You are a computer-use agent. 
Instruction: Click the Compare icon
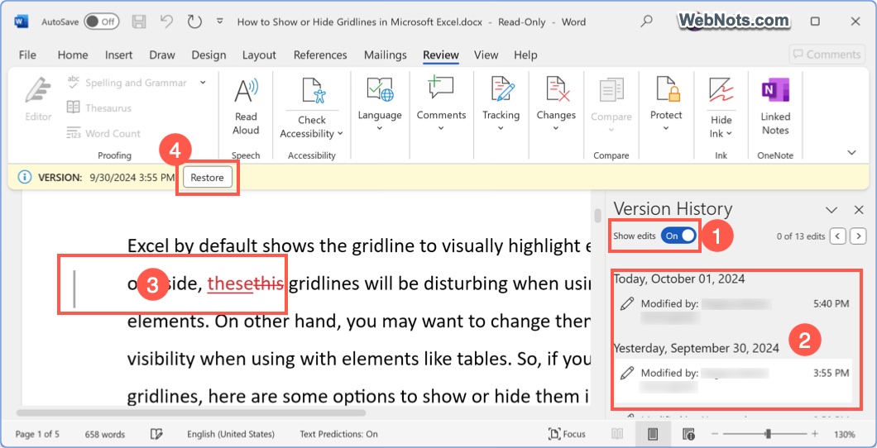611,90
